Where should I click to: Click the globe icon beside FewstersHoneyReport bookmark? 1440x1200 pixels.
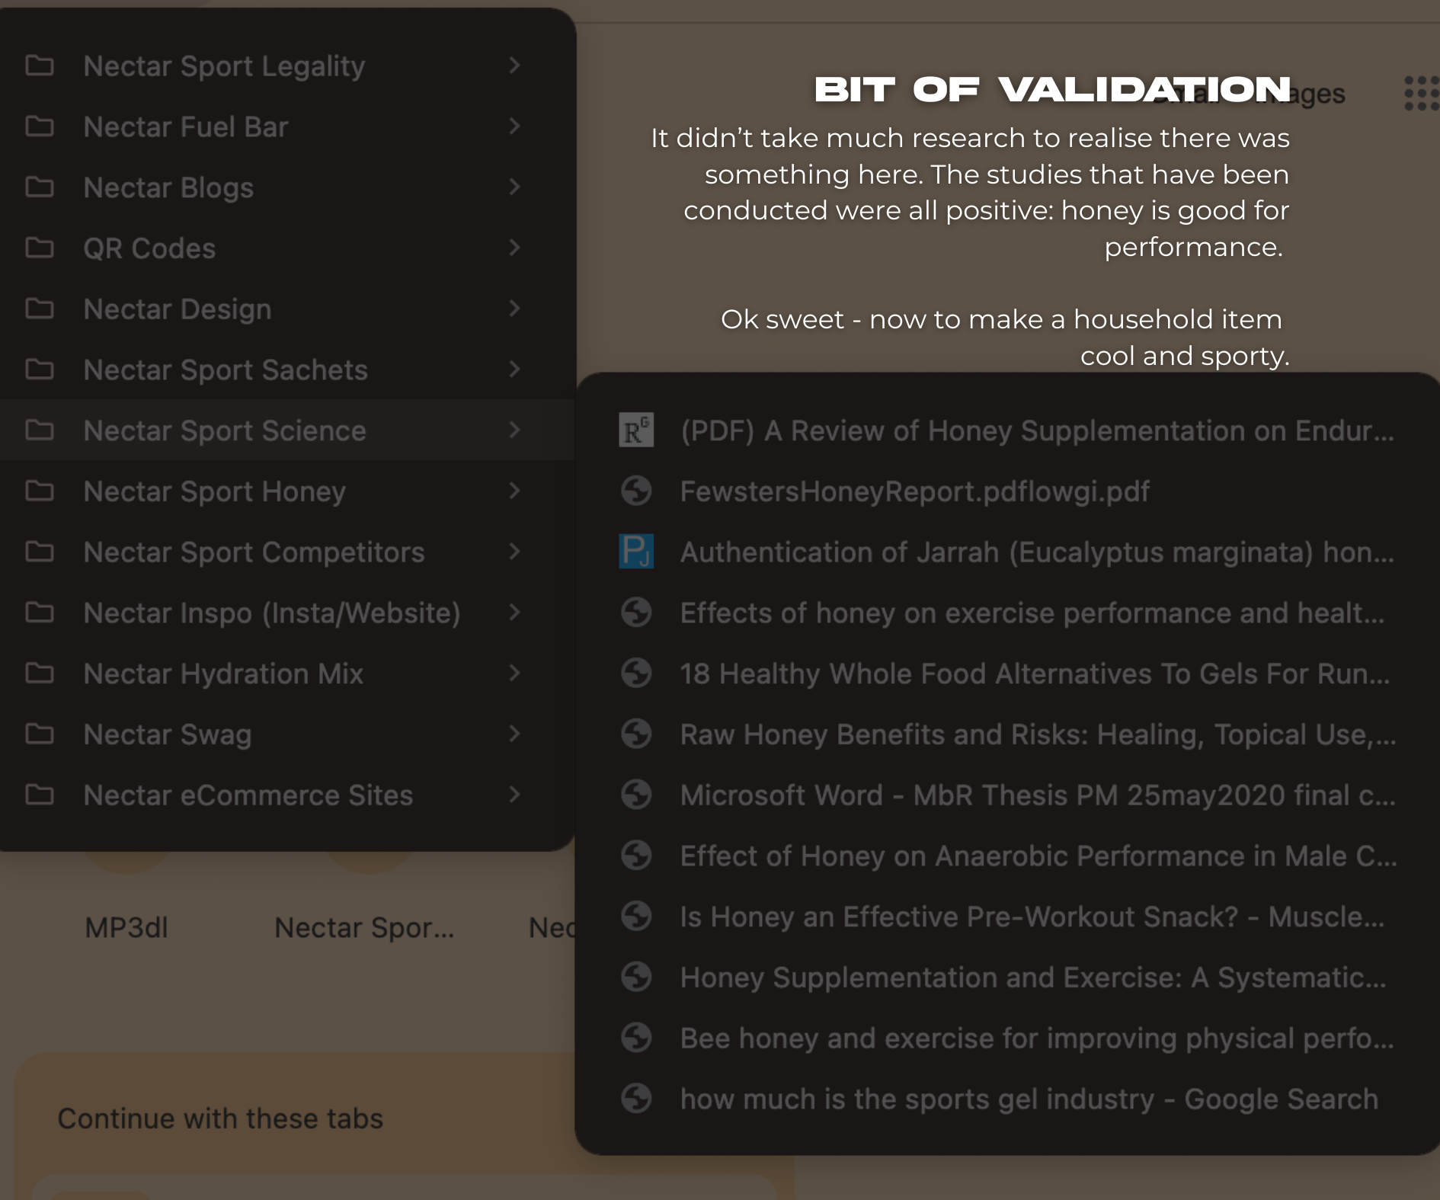[636, 491]
